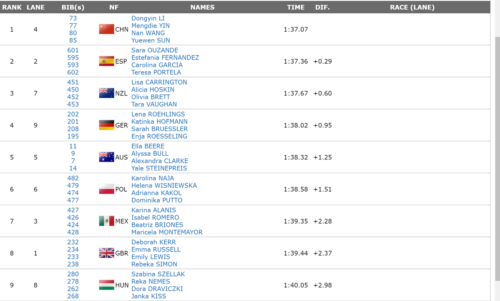Click the Spain flag icon
Screen dimensions: 500x301
(106, 61)
